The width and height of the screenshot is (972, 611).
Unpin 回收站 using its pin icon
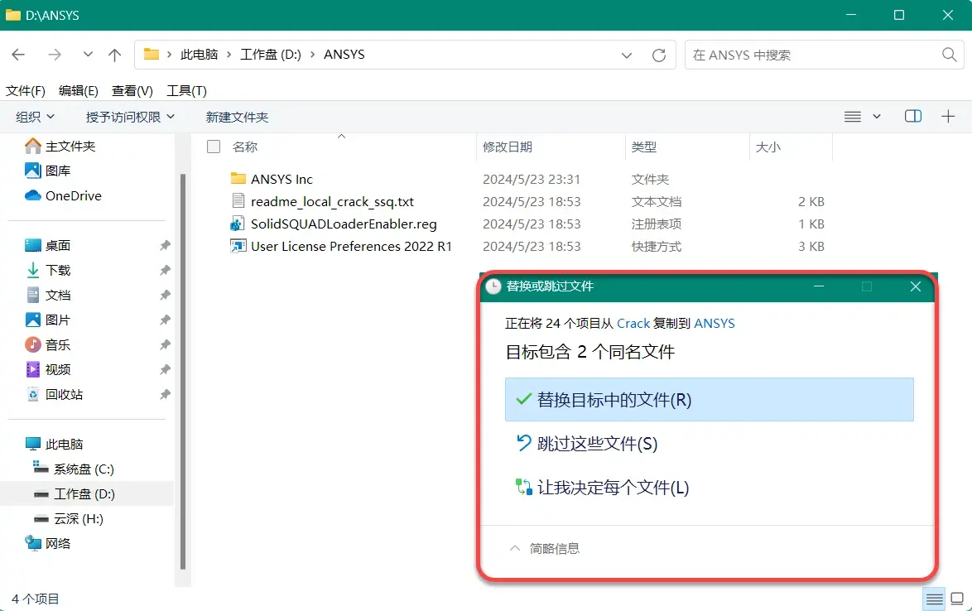pos(165,394)
